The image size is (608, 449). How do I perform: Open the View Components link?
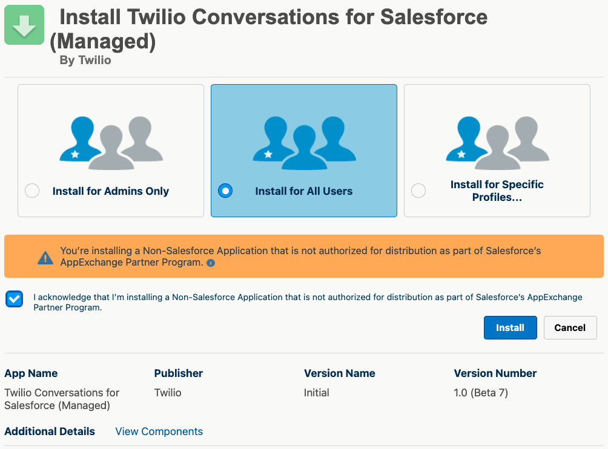pos(159,431)
